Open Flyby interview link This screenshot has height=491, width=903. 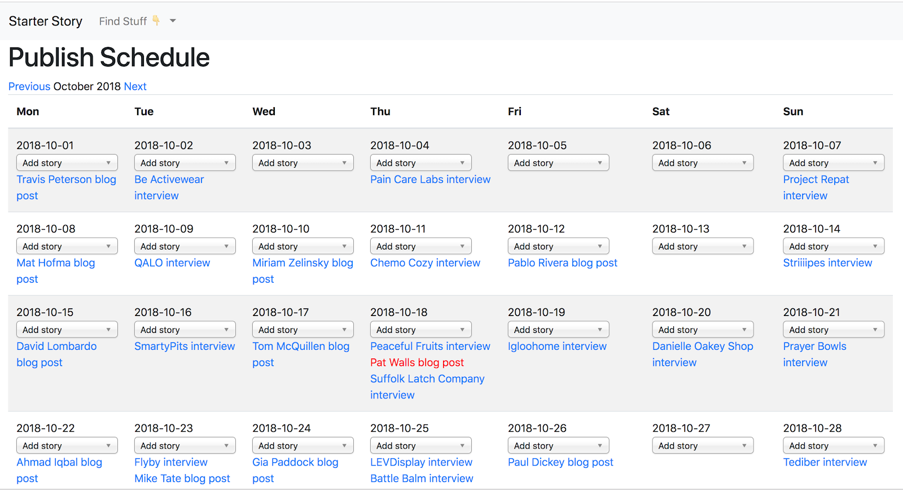[171, 462]
